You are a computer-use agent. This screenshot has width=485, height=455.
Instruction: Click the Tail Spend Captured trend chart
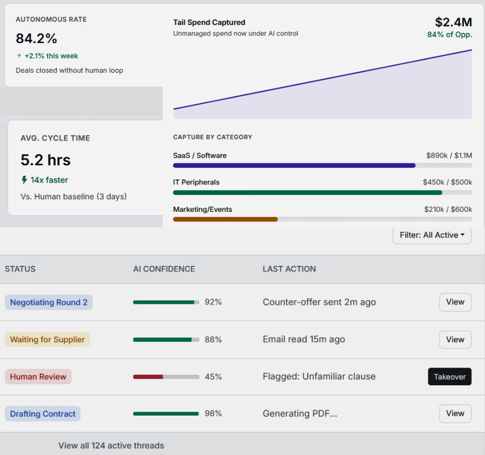(322, 86)
